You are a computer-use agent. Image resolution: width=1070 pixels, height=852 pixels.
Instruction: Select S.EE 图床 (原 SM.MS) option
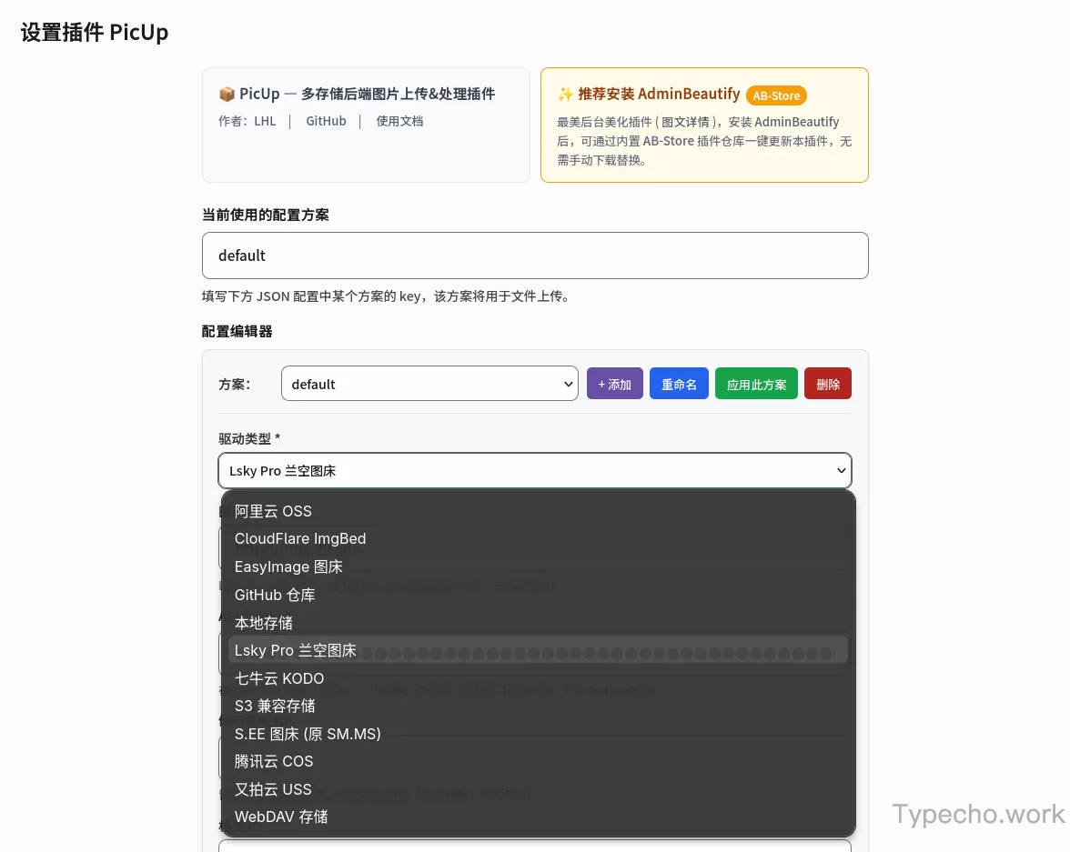click(x=308, y=734)
